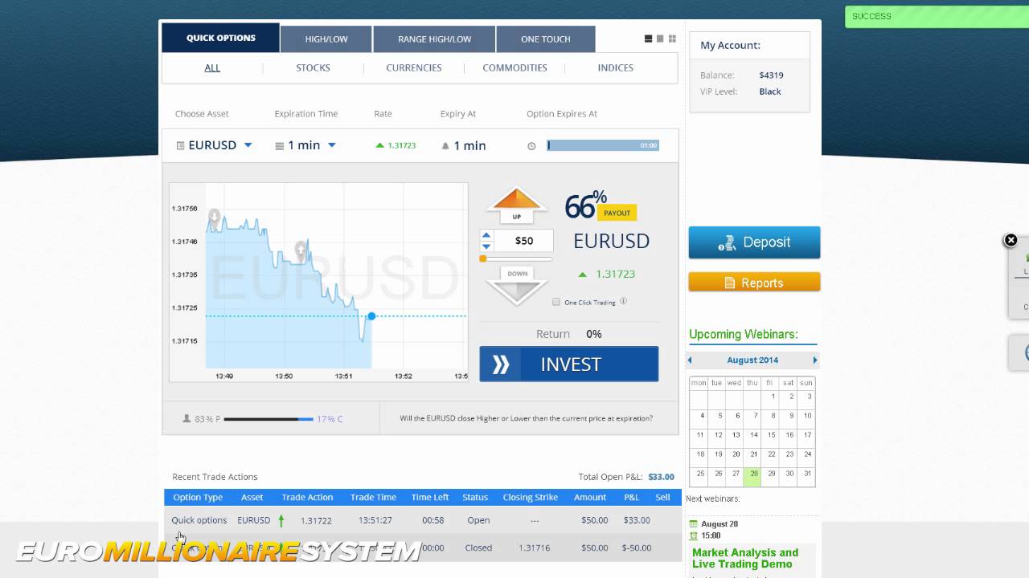This screenshot has width=1029, height=578.
Task: Enable One Click Trading checkbox
Action: [x=556, y=302]
